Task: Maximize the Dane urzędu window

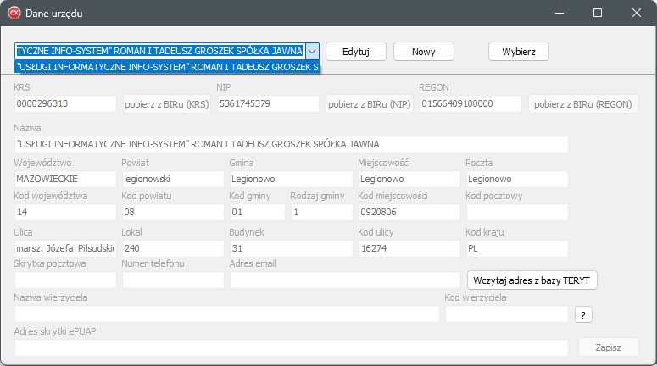Action: click(x=597, y=14)
